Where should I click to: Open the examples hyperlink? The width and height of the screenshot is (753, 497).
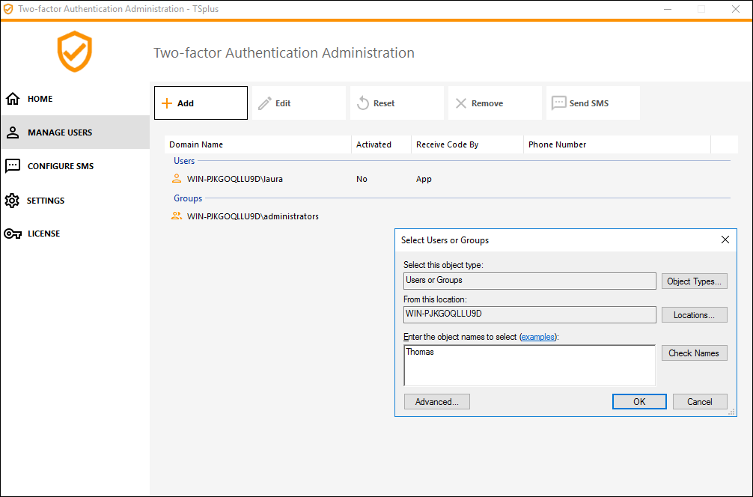538,337
